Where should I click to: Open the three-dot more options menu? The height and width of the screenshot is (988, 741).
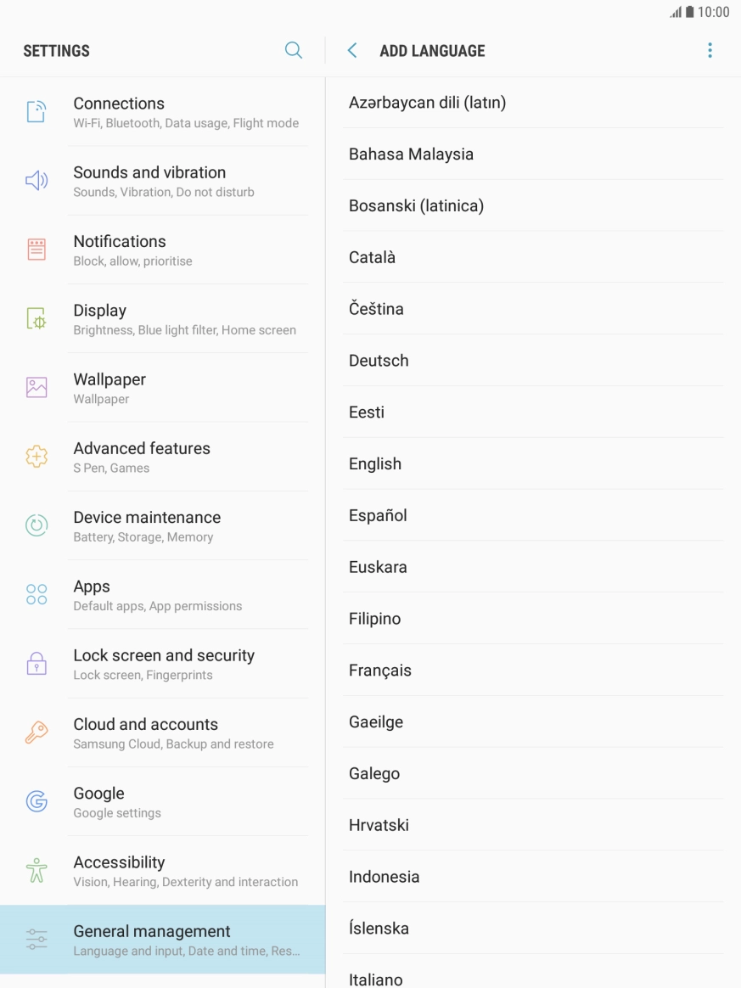coord(710,51)
